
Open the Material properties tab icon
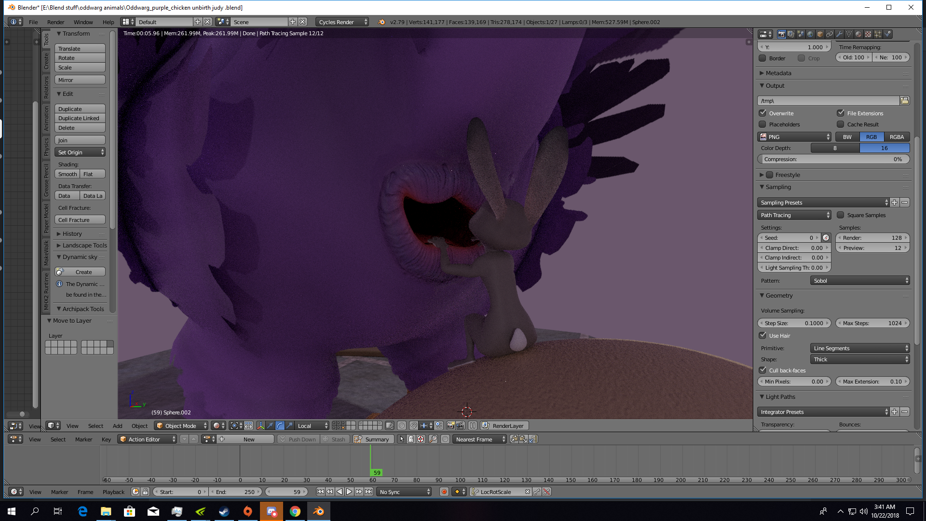858,34
